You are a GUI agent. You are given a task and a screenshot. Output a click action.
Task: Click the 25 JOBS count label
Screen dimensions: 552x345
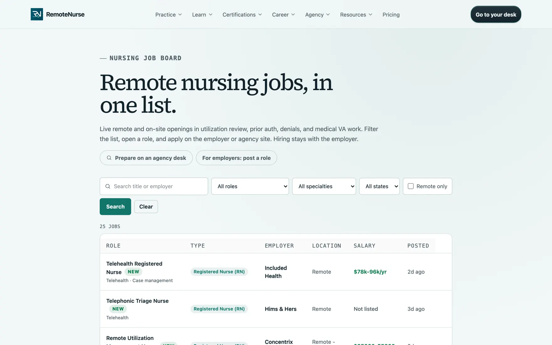110,226
